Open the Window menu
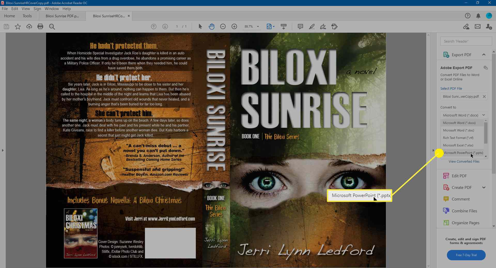Image resolution: width=496 pixels, height=268 pixels. (52, 9)
